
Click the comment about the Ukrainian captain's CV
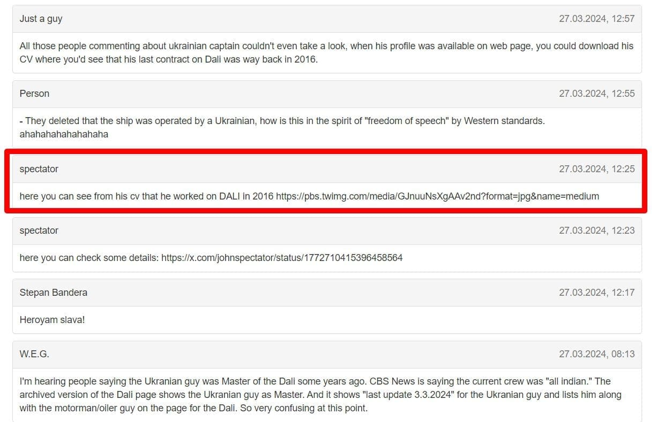point(326,52)
